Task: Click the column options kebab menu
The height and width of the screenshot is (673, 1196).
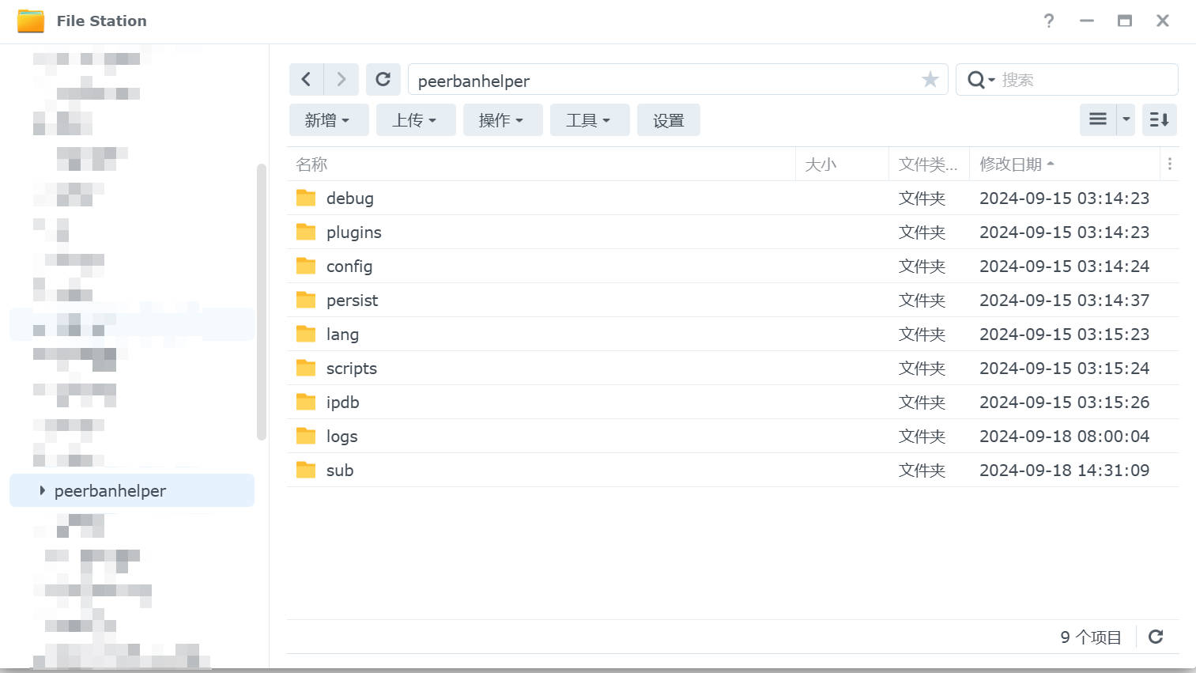Action: click(x=1170, y=164)
